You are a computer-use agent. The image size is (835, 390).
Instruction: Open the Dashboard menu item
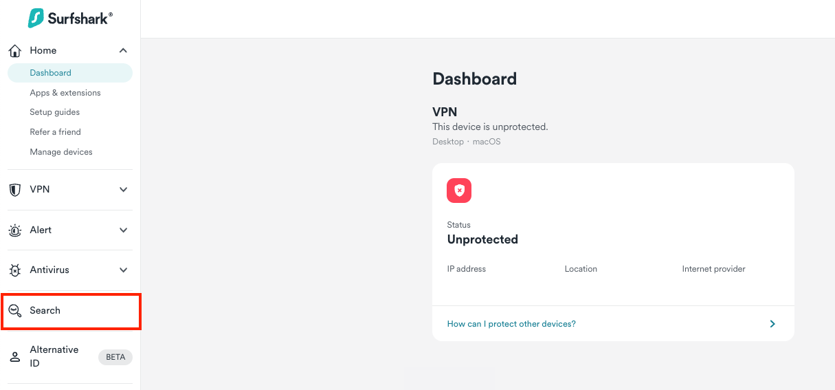51,73
